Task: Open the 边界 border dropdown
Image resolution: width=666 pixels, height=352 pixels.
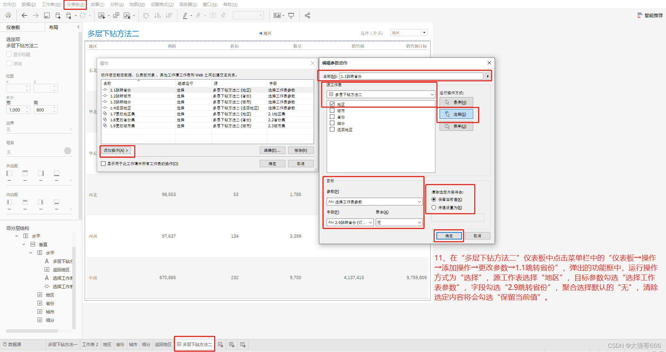Action: tap(39, 129)
